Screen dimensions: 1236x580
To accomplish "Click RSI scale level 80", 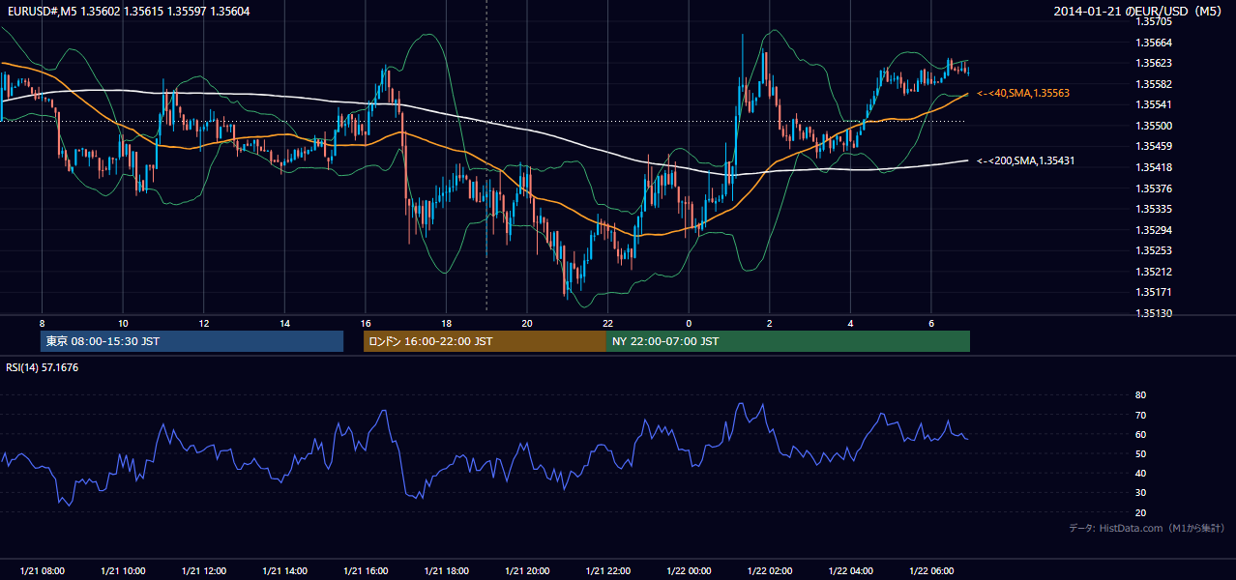I will 1141,395.
